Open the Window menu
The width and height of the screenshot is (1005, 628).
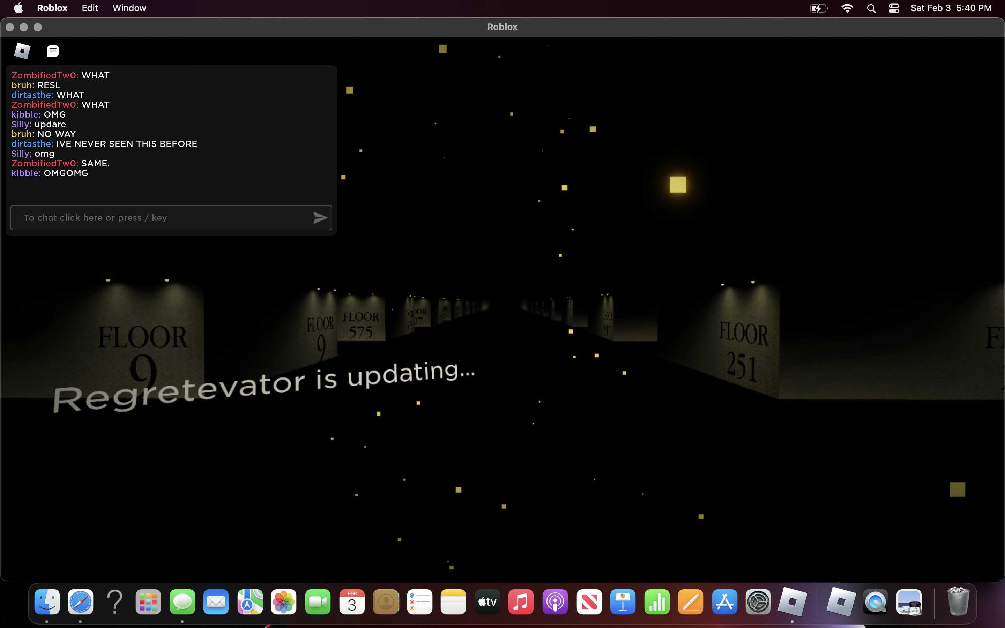point(129,8)
